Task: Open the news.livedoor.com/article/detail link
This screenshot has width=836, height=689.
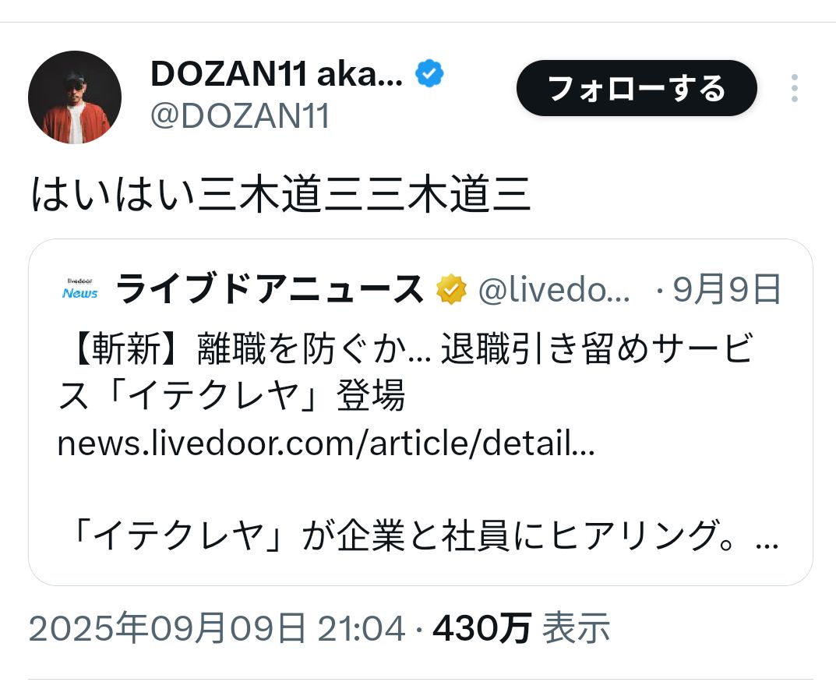Action: coord(326,443)
